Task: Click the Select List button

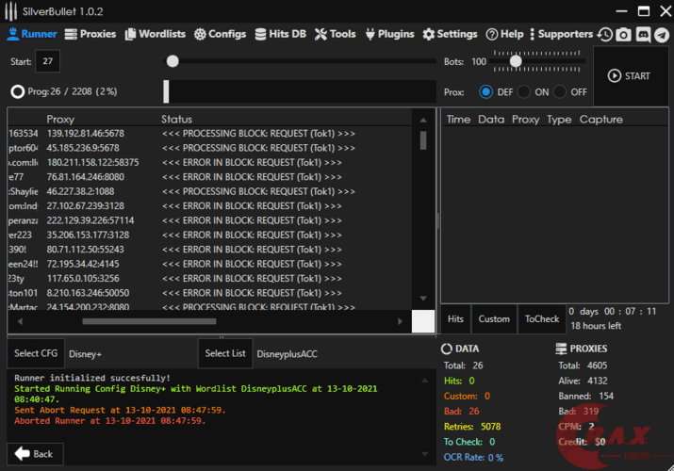Action: pyautogui.click(x=225, y=353)
